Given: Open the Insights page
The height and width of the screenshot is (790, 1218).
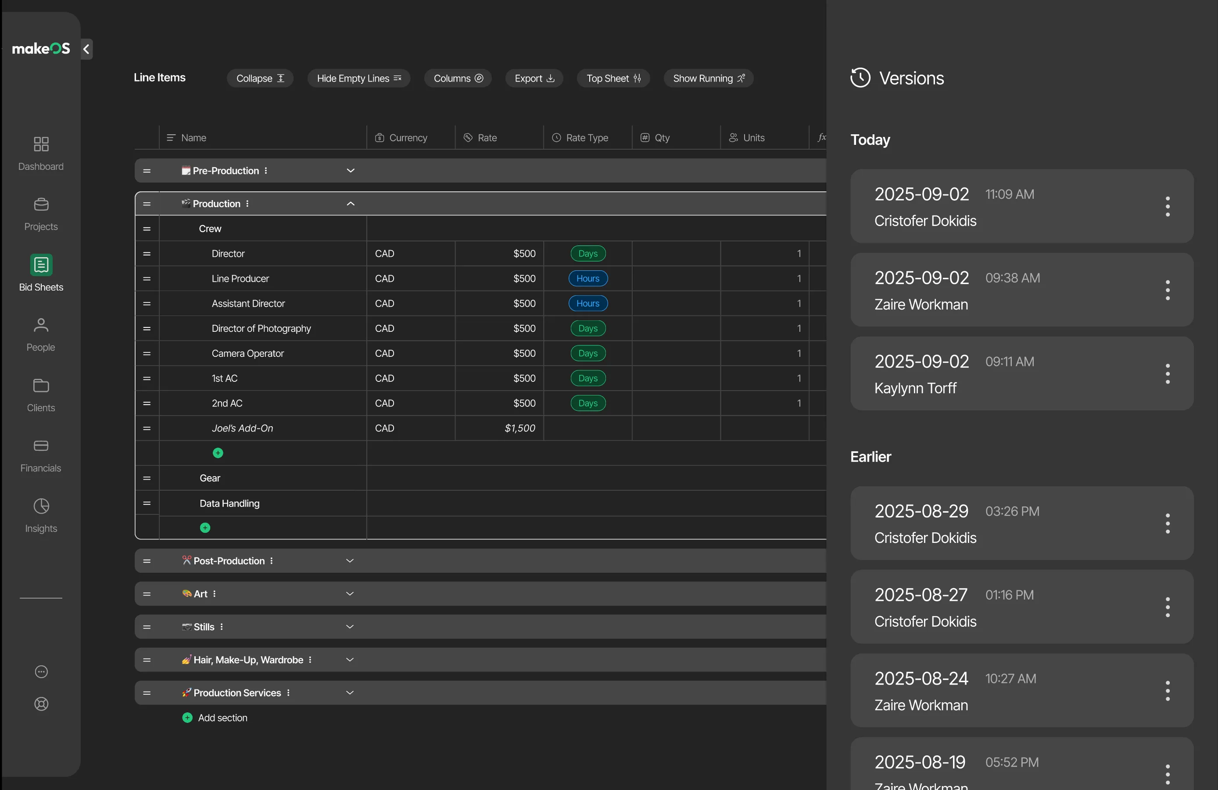Looking at the screenshot, I should pos(41,516).
